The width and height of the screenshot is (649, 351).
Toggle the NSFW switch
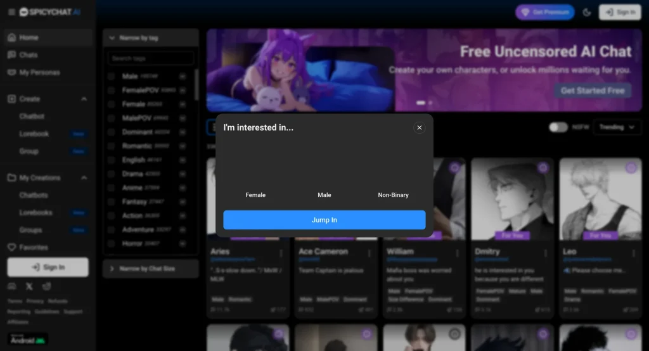[558, 127]
